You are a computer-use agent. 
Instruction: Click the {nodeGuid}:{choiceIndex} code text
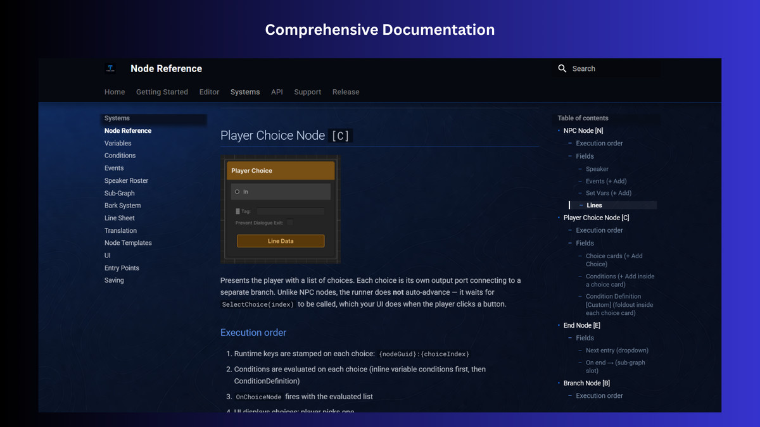pyautogui.click(x=424, y=354)
